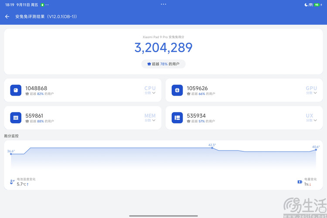Tap the 5.7°C temperature change value
The image size is (327, 218).
[x=23, y=184]
